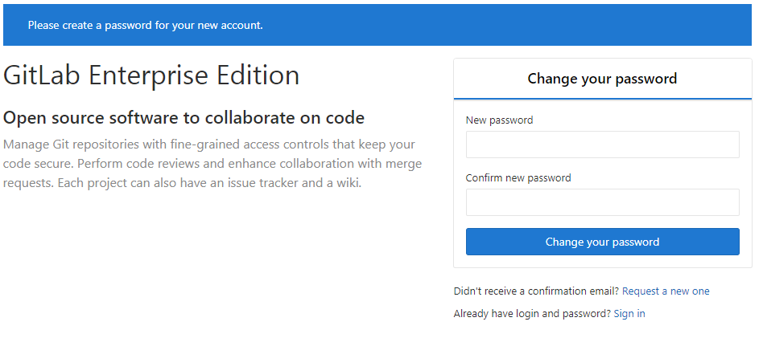The width and height of the screenshot is (763, 342).
Task: Click the New password field label
Action: pos(499,120)
